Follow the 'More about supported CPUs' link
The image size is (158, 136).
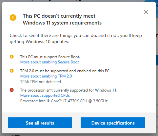tap(45, 95)
